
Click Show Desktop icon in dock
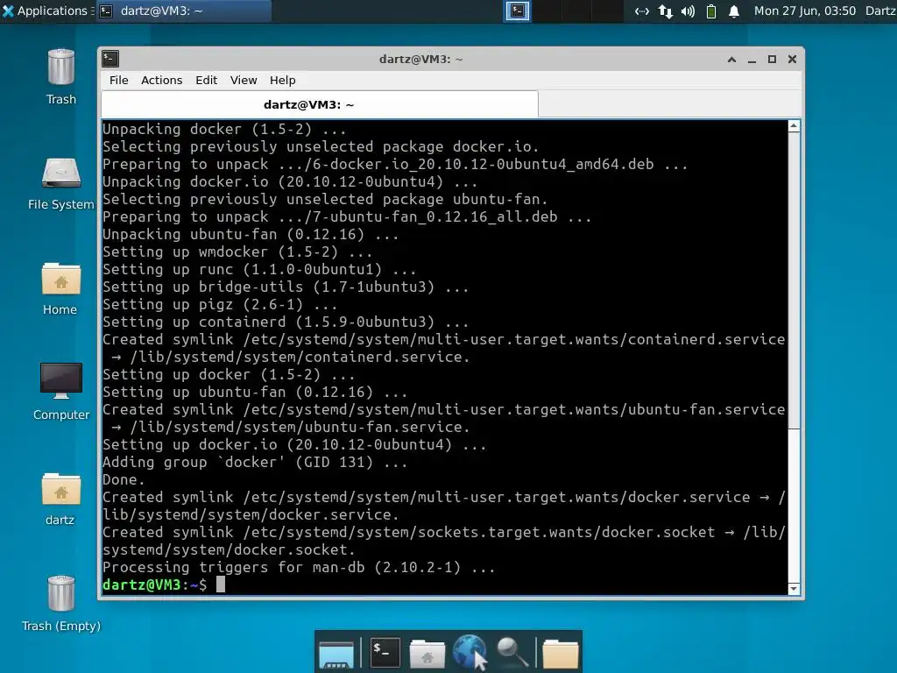pos(336,654)
